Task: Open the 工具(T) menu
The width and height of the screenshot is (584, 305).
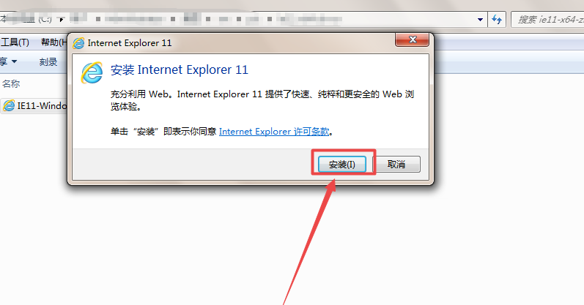Action: (15, 42)
